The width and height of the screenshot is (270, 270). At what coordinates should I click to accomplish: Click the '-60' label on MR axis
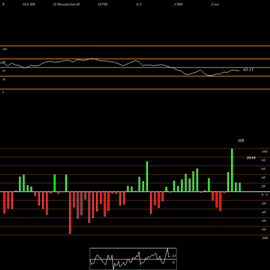pyautogui.click(x=264, y=221)
